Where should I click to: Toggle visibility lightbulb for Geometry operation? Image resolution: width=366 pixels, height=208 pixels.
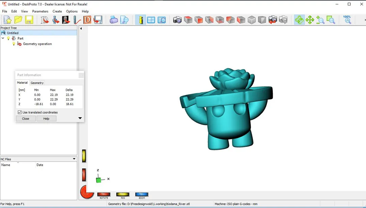coord(14,44)
